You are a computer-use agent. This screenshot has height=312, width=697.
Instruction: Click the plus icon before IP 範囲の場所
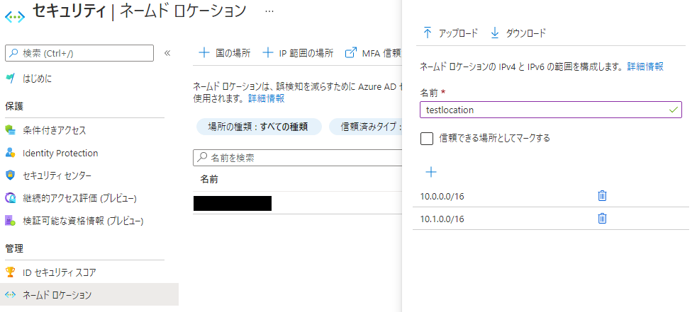point(267,53)
